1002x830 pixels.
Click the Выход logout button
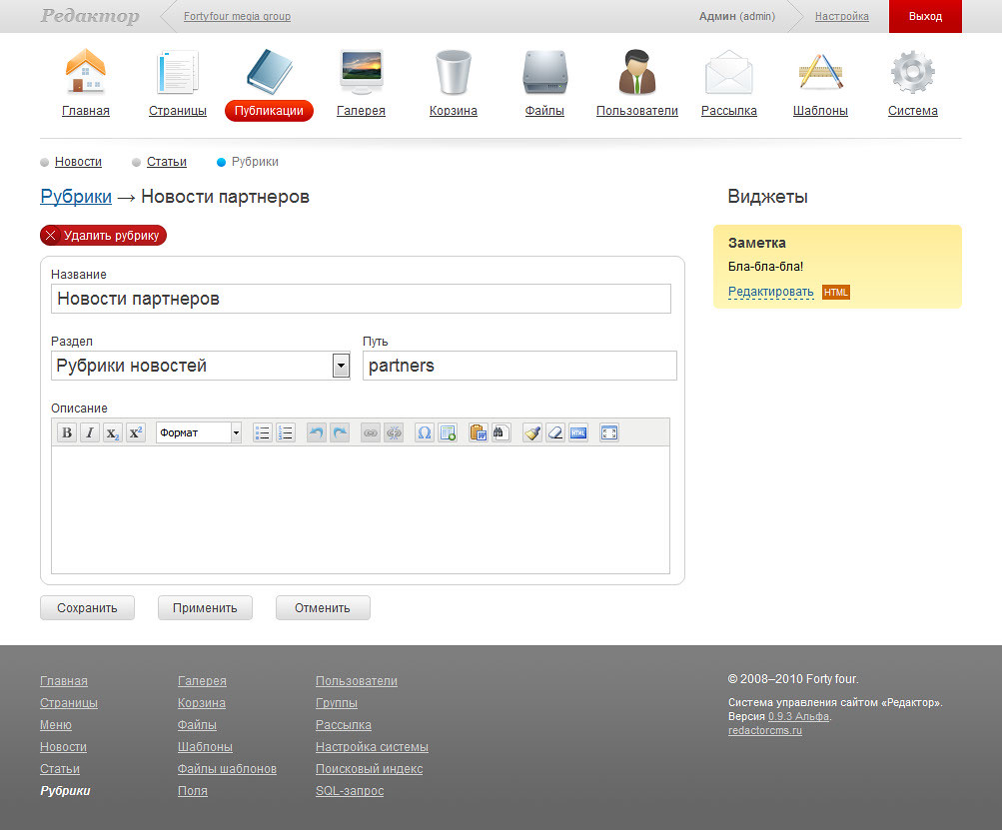coord(925,16)
